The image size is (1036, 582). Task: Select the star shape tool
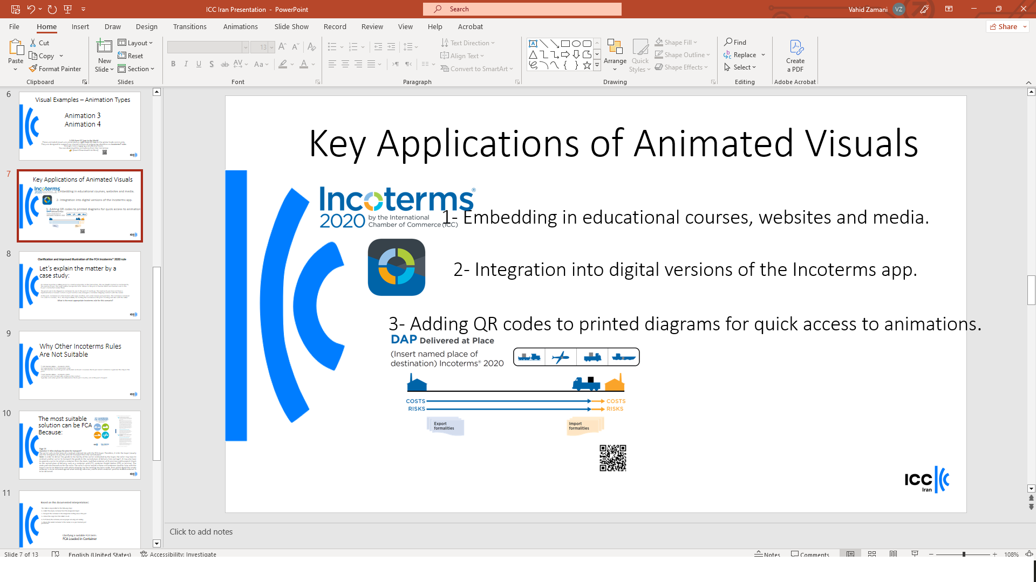(587, 65)
